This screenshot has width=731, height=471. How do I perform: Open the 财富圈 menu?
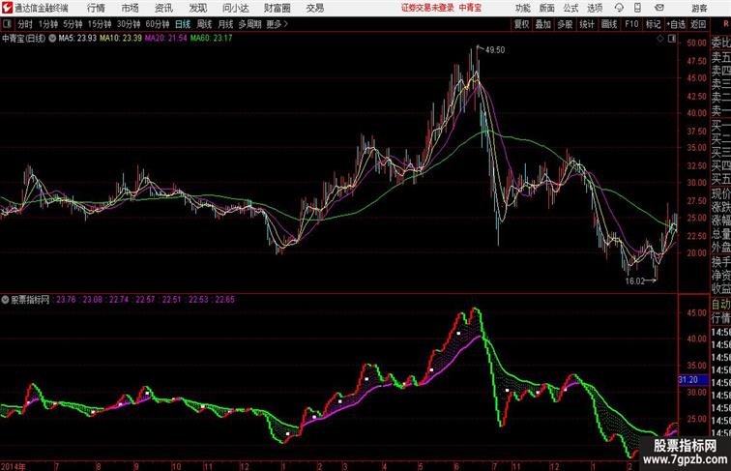tap(277, 8)
